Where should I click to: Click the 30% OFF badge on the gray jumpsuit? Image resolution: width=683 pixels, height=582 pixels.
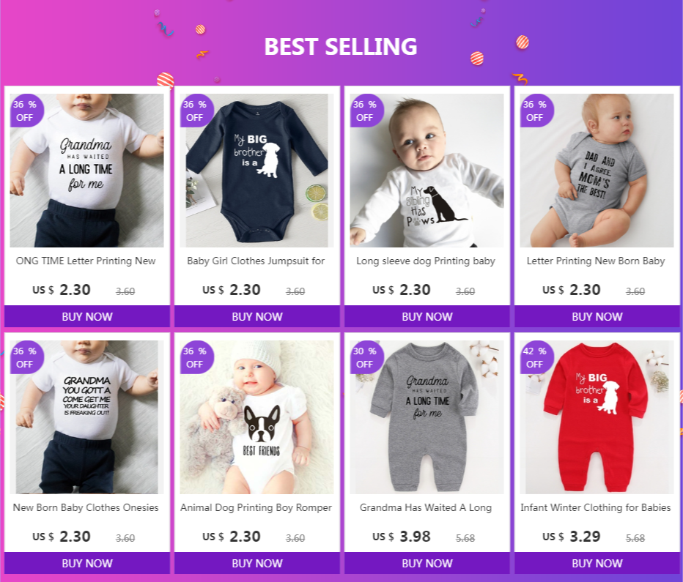tap(366, 357)
